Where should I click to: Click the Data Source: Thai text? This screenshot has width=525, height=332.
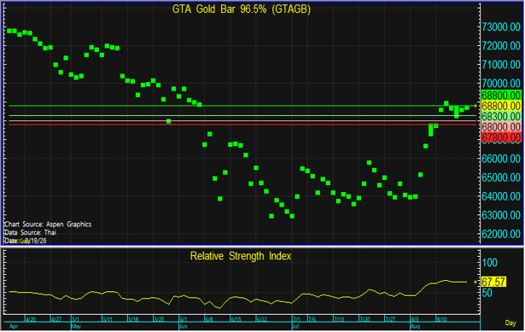[x=30, y=233]
